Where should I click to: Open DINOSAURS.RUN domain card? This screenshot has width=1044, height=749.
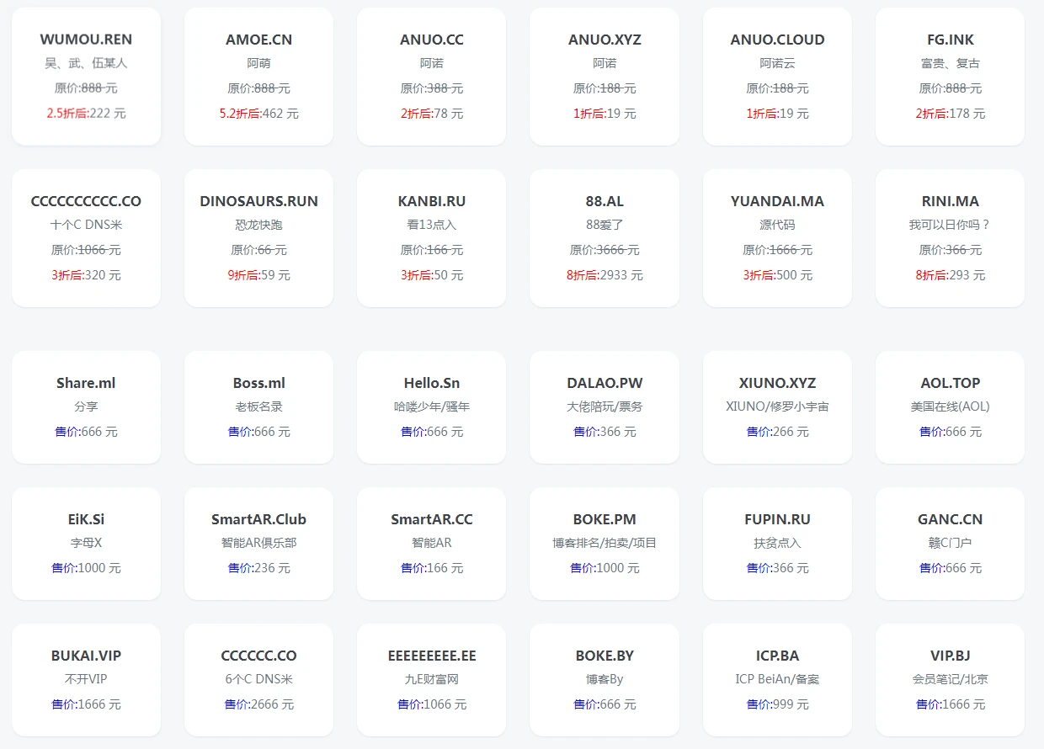258,238
